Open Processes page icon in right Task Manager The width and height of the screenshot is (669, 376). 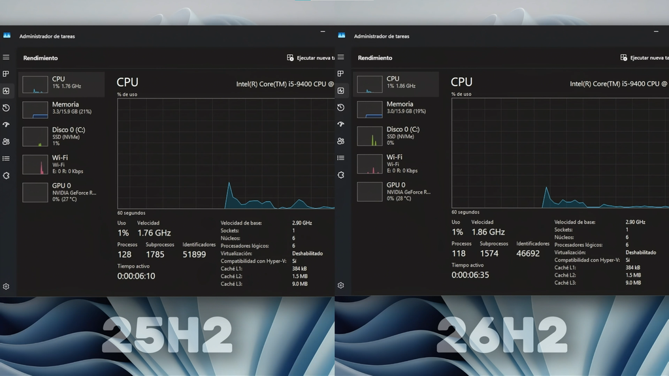pyautogui.click(x=340, y=73)
